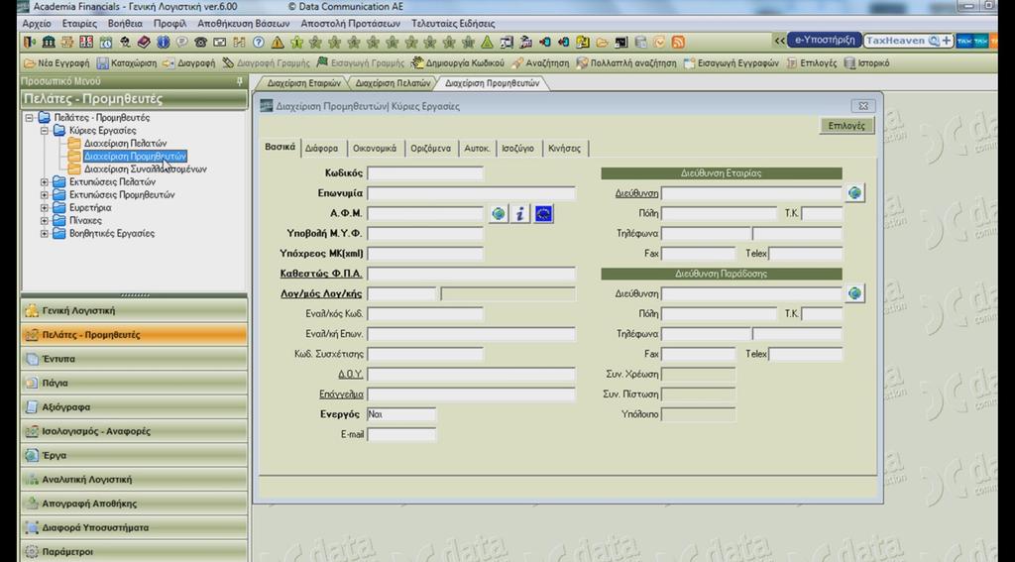The height and width of the screenshot is (562, 1015).
Task: Click the question mark help icon
Action: click(259, 42)
